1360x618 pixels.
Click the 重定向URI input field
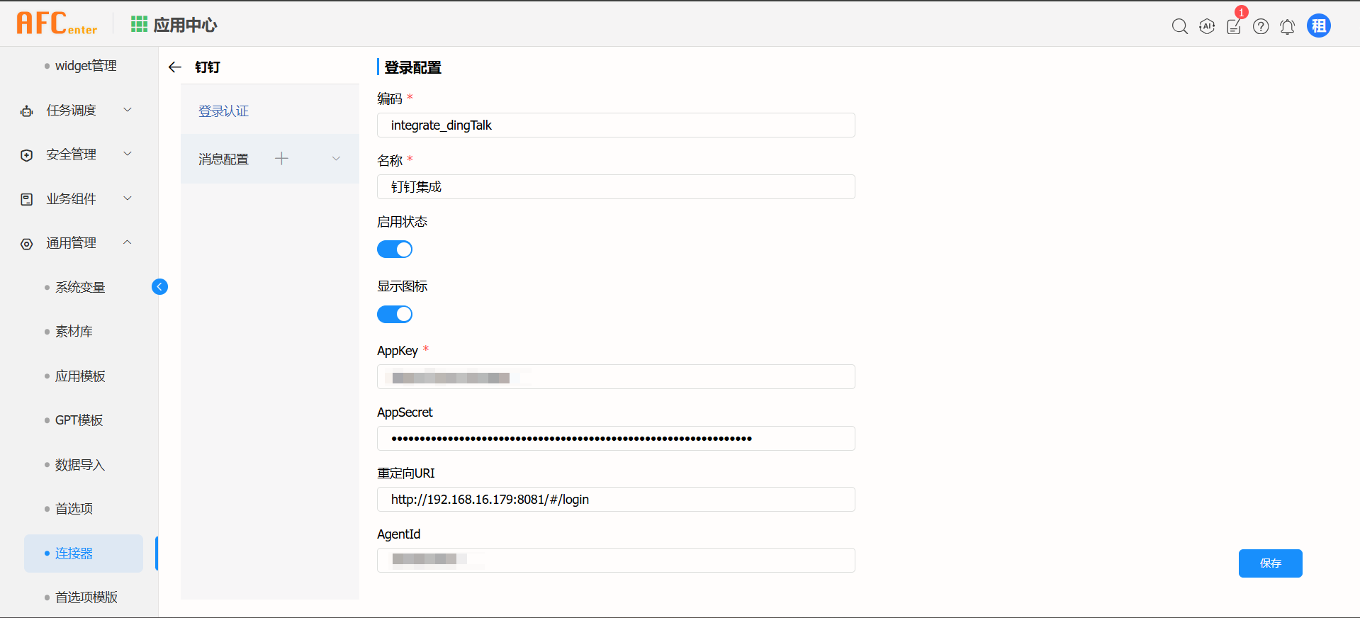click(x=615, y=500)
